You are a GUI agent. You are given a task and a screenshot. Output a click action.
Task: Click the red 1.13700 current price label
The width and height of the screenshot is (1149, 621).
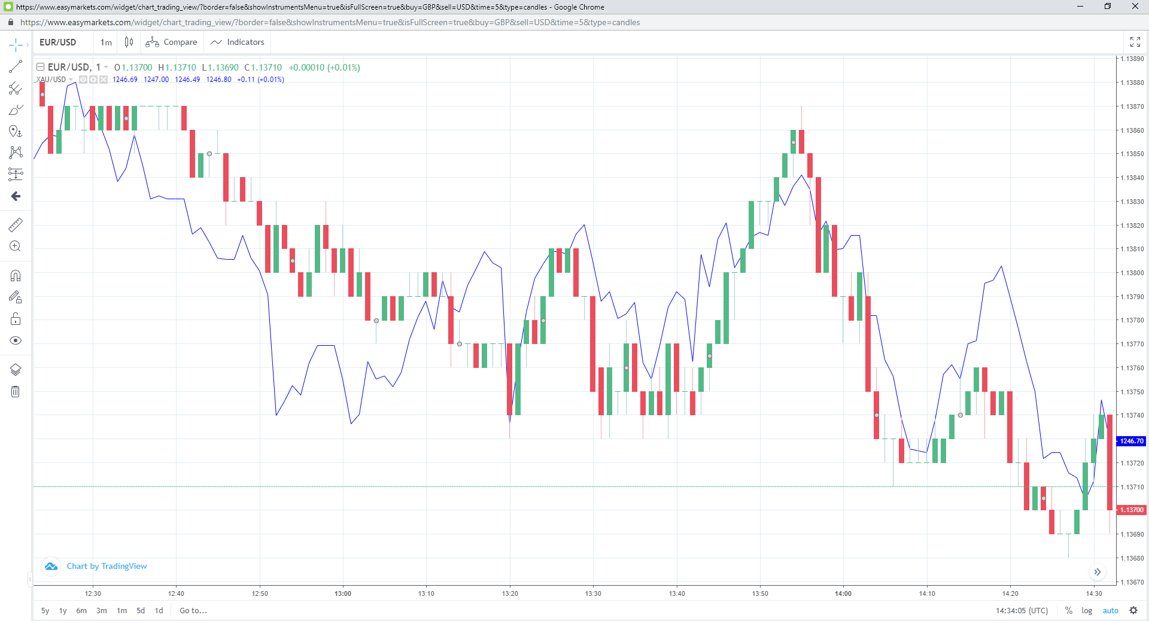[1131, 510]
